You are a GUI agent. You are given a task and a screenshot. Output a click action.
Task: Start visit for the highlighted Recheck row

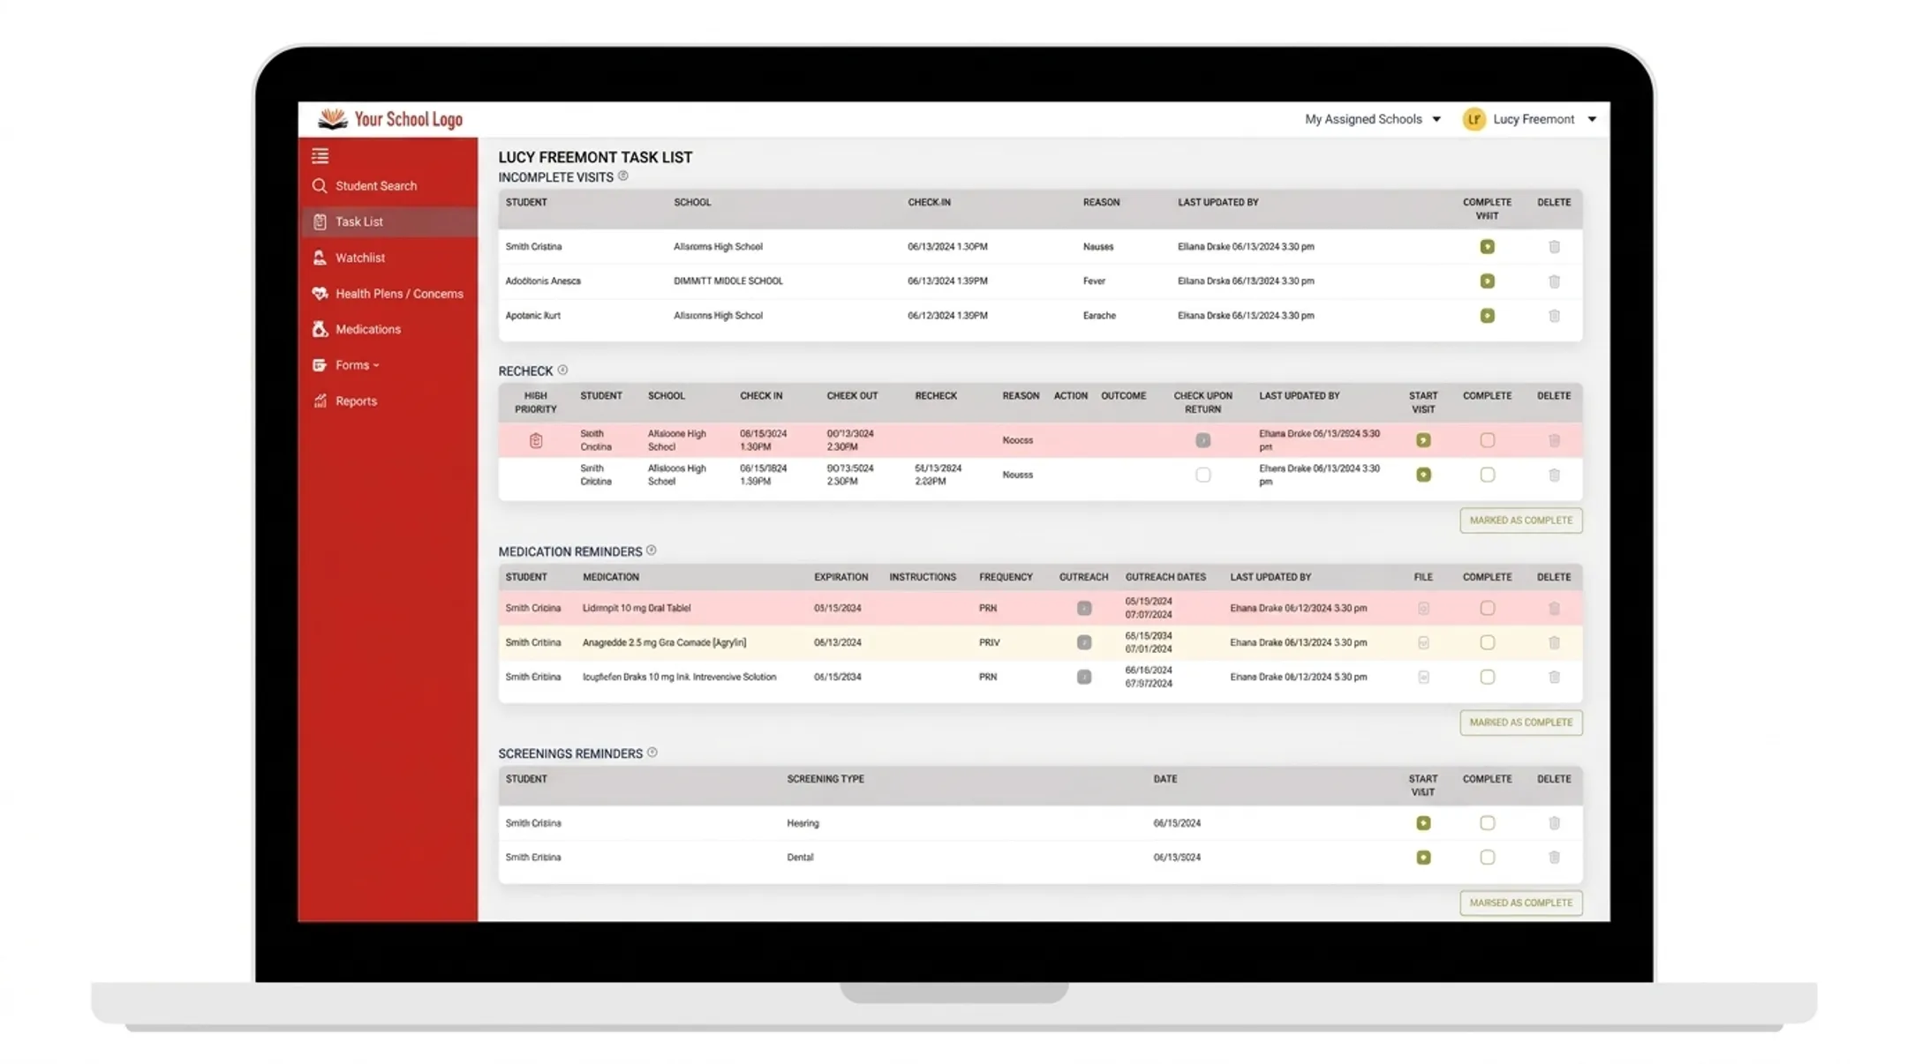[x=1423, y=440]
